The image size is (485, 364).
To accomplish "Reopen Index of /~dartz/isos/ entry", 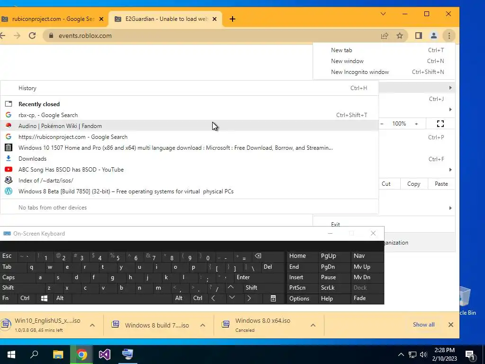I will (189, 181).
